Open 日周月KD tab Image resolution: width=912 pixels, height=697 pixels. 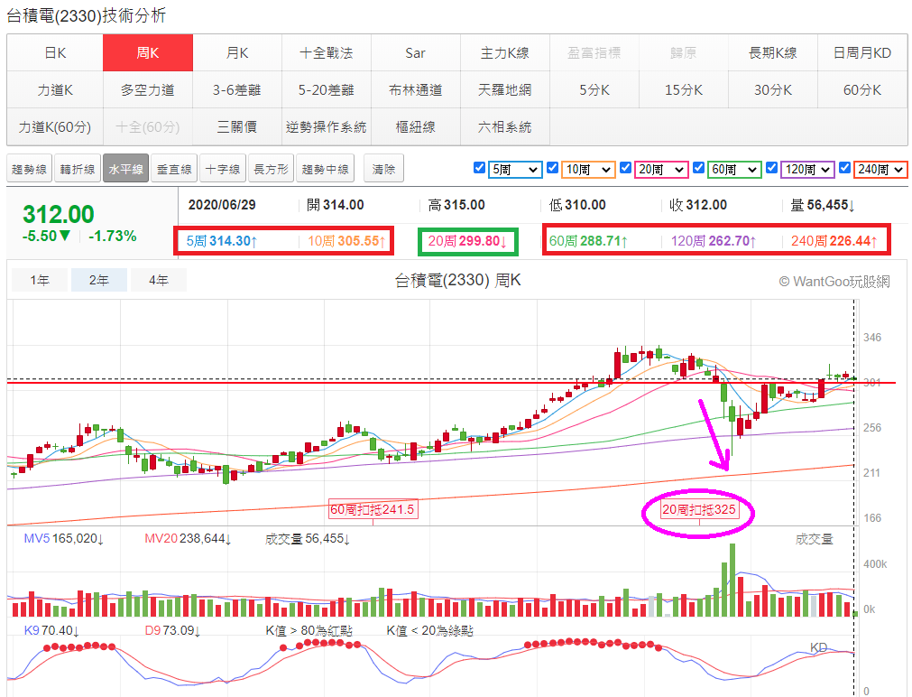click(x=862, y=53)
